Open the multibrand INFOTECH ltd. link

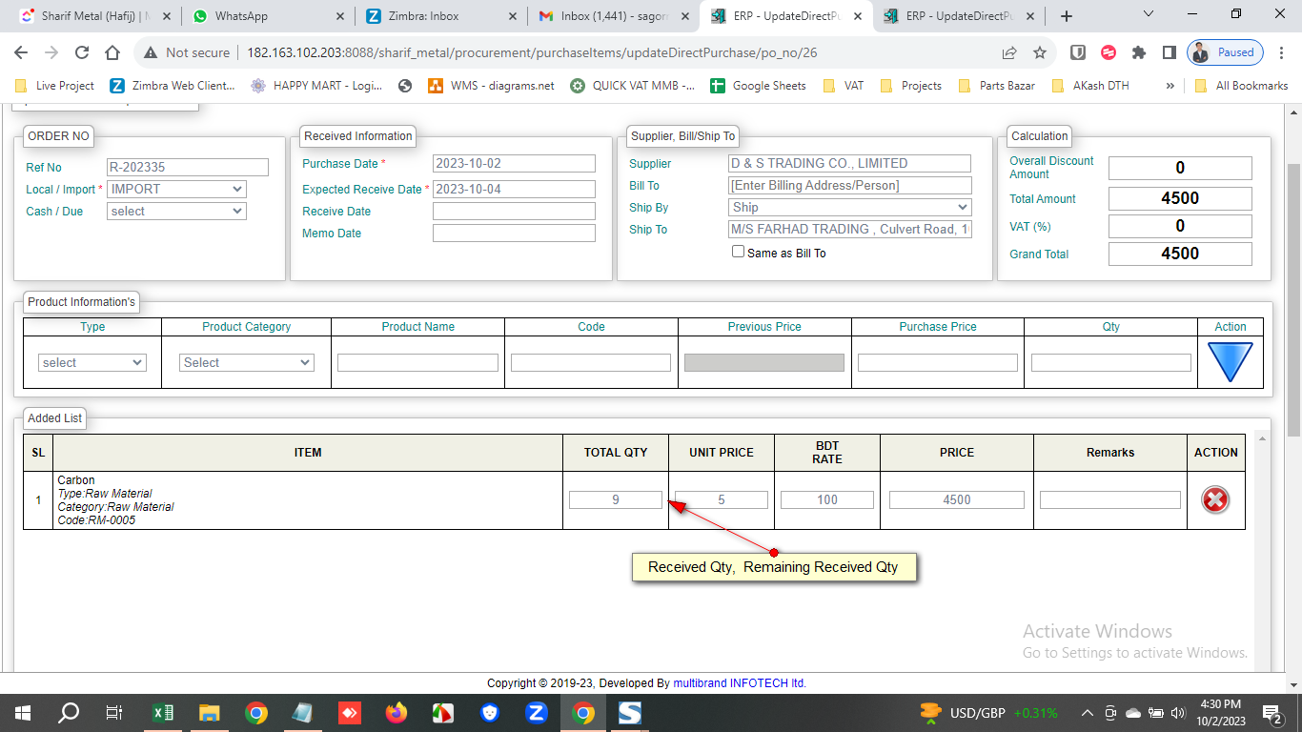click(x=740, y=682)
